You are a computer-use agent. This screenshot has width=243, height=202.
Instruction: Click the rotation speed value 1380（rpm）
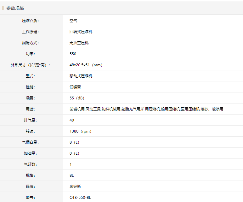click(x=80, y=131)
